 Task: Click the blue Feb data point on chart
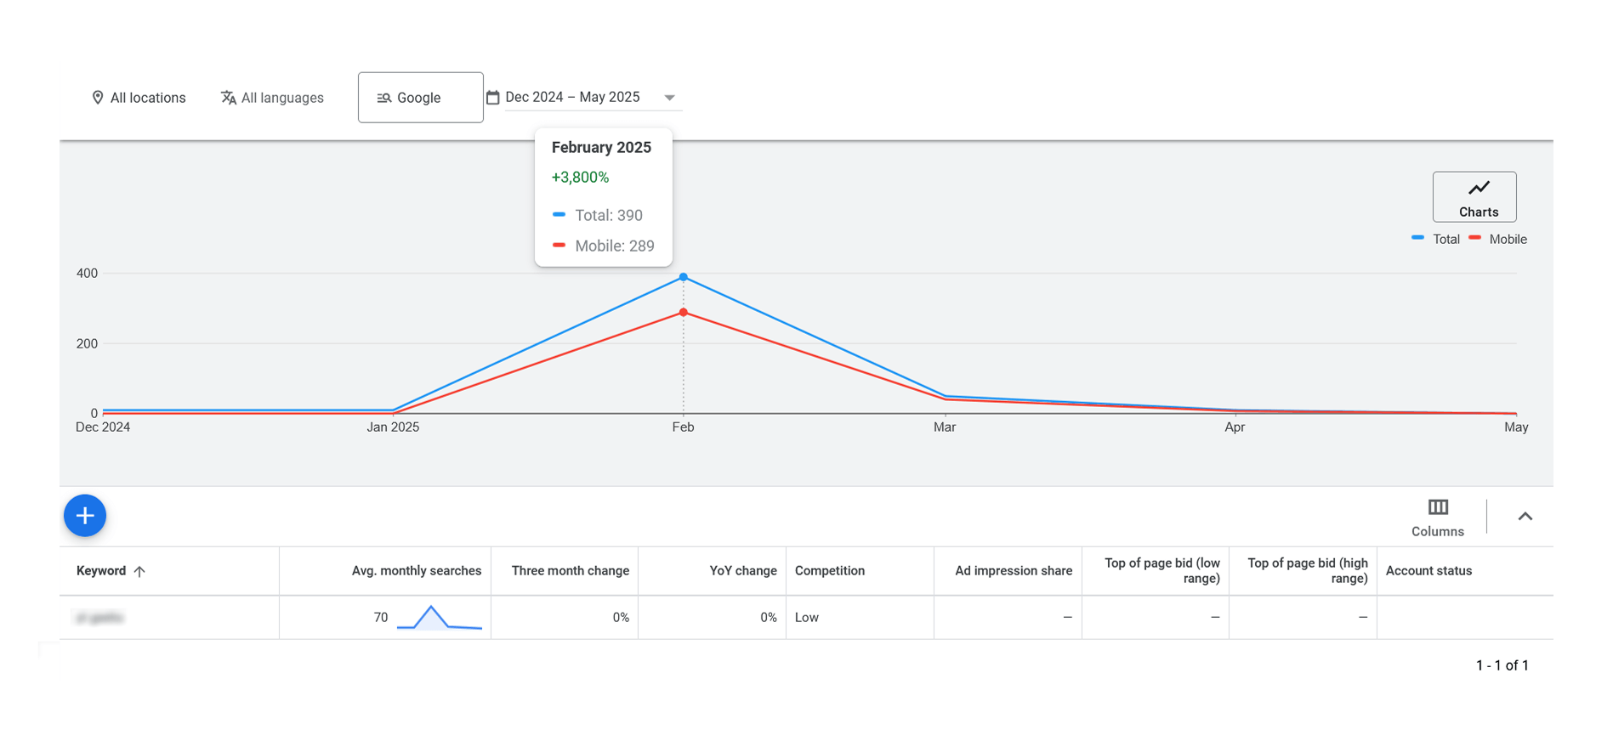[x=683, y=277]
